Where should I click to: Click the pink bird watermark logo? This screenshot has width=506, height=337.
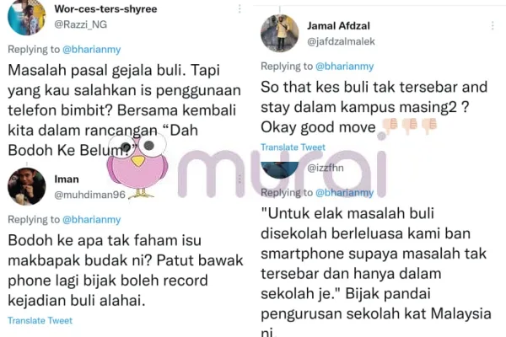pos(137,166)
